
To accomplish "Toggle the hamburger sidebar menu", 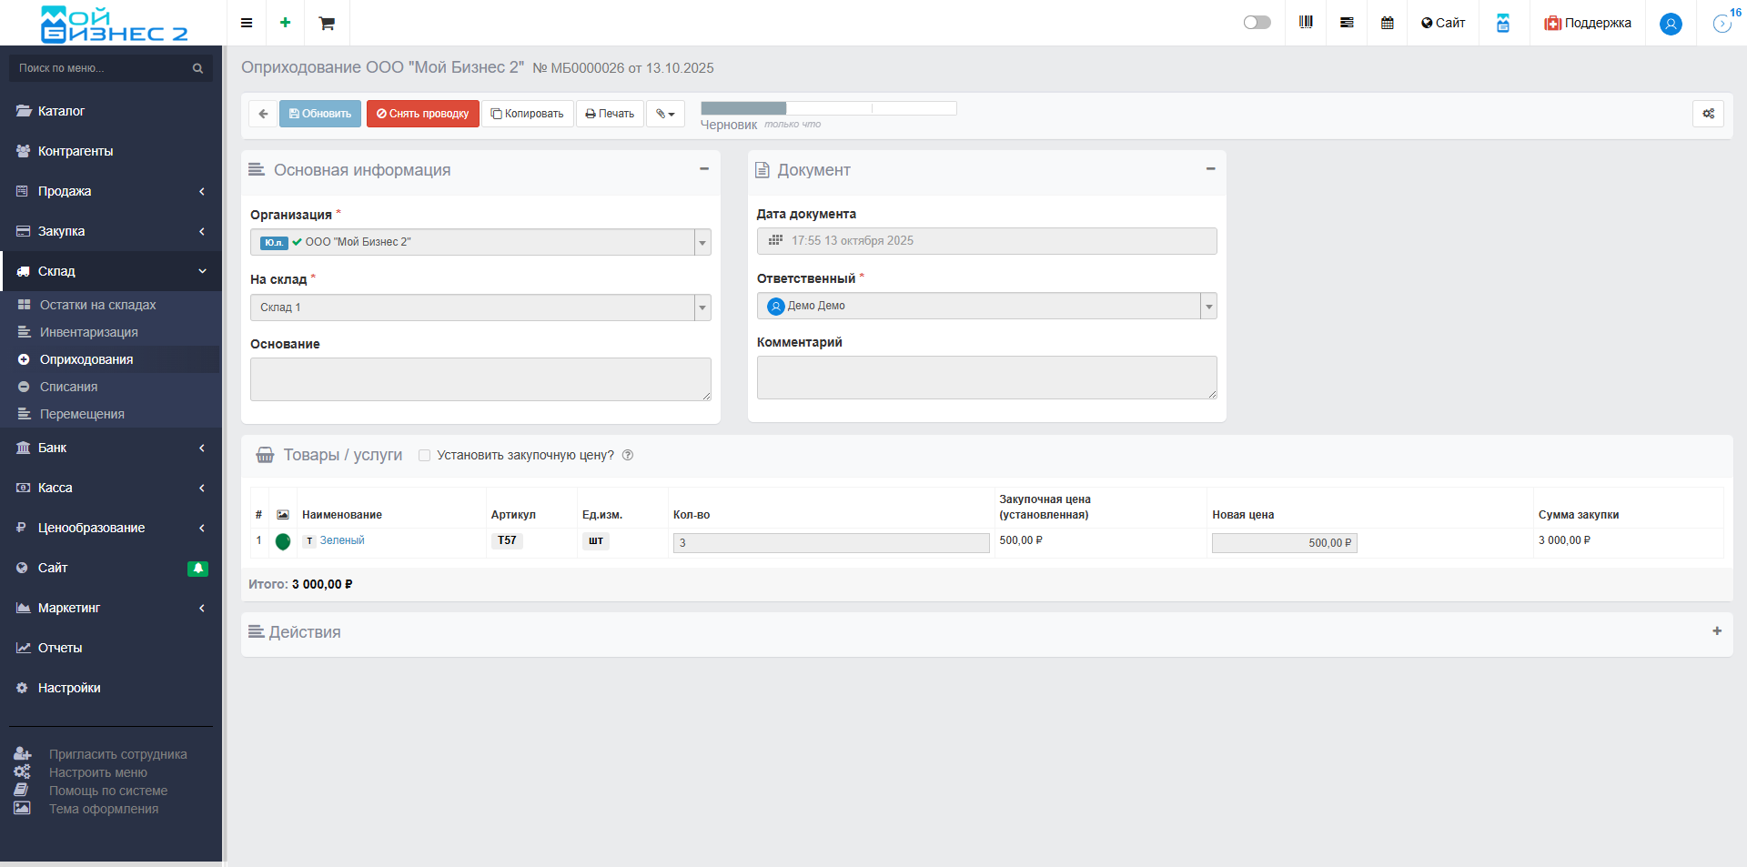I will point(246,23).
